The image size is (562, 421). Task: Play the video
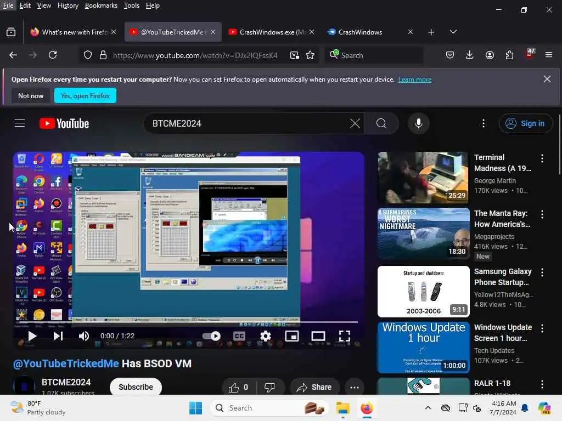pyautogui.click(x=32, y=336)
